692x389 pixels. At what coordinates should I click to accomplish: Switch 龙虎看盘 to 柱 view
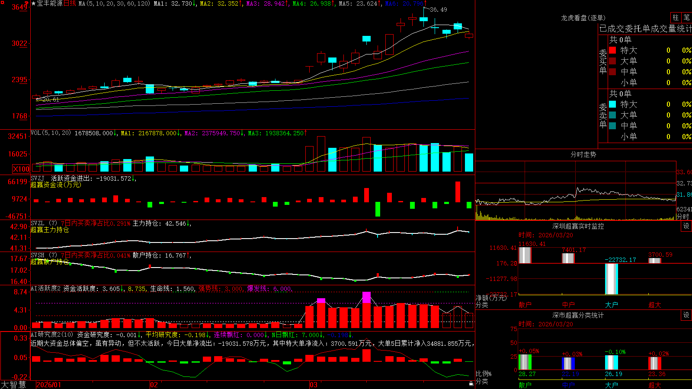click(x=676, y=17)
